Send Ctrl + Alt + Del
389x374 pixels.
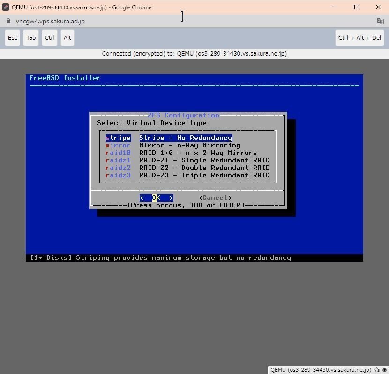click(x=359, y=38)
